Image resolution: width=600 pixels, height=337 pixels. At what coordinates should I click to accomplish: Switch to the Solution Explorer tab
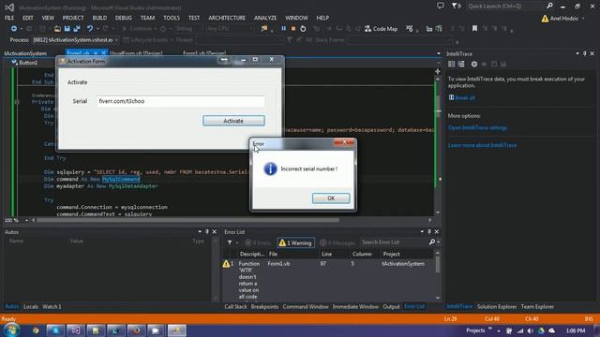[497, 307]
